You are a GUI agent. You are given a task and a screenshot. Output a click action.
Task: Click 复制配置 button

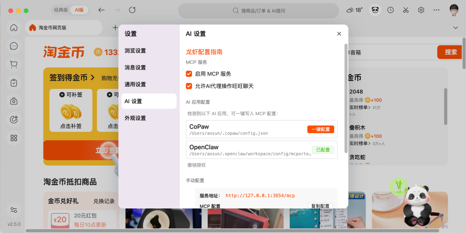click(x=320, y=206)
